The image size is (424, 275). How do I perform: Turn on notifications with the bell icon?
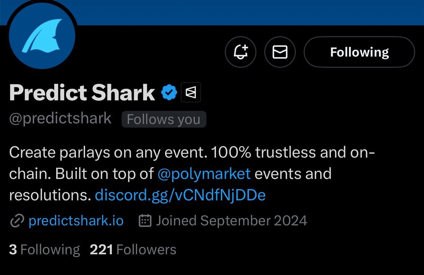tap(240, 52)
